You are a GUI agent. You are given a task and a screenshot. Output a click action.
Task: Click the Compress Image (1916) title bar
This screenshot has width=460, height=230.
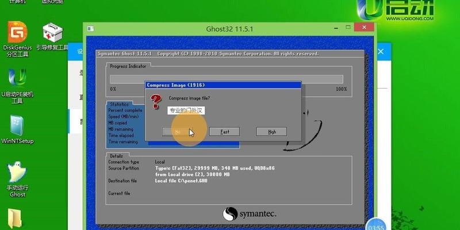(x=223, y=85)
